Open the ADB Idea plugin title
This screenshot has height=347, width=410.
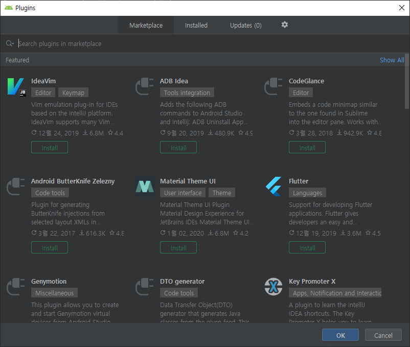point(174,81)
